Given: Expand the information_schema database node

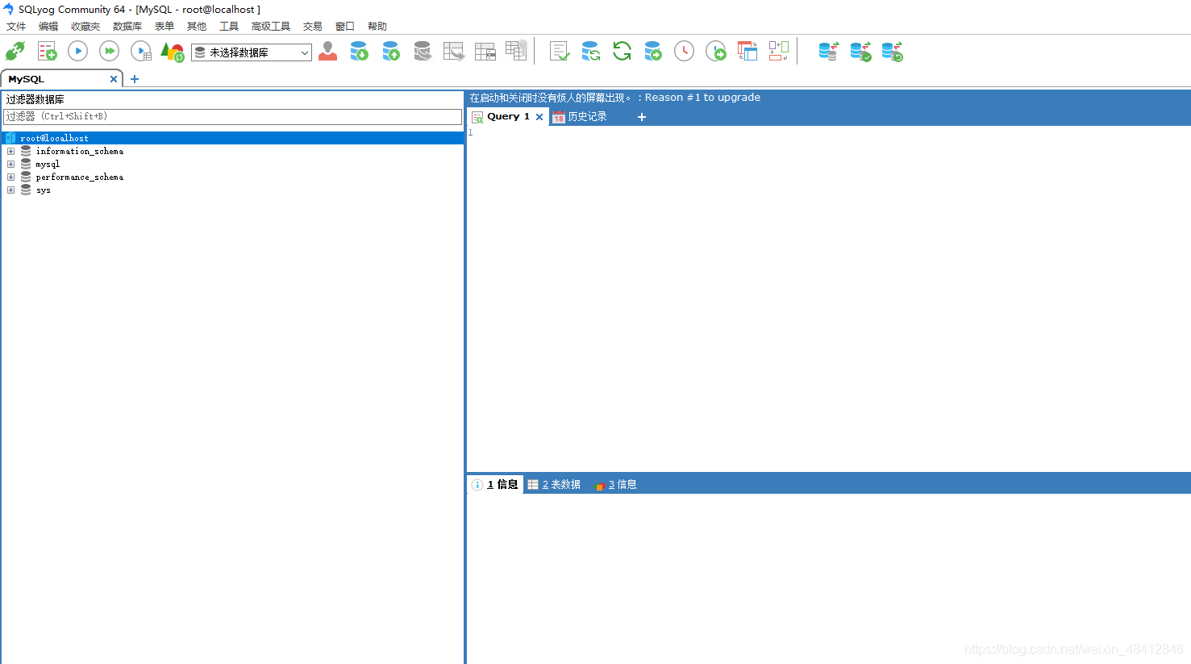Looking at the screenshot, I should click(x=10, y=151).
